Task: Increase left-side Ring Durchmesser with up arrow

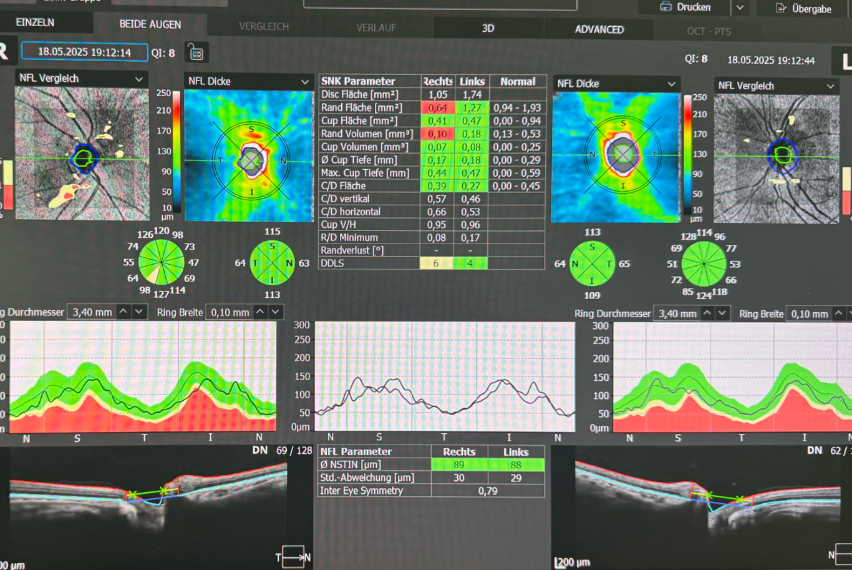Action: [123, 312]
